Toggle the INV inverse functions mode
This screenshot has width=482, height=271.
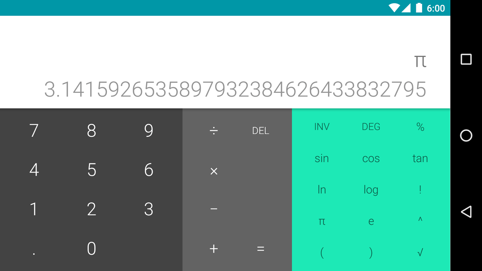pos(322,127)
